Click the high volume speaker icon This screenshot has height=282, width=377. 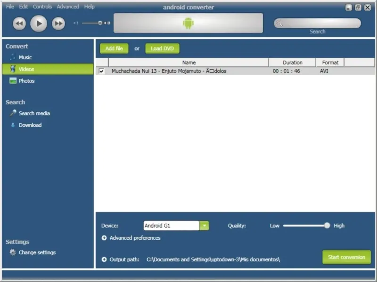coord(107,23)
